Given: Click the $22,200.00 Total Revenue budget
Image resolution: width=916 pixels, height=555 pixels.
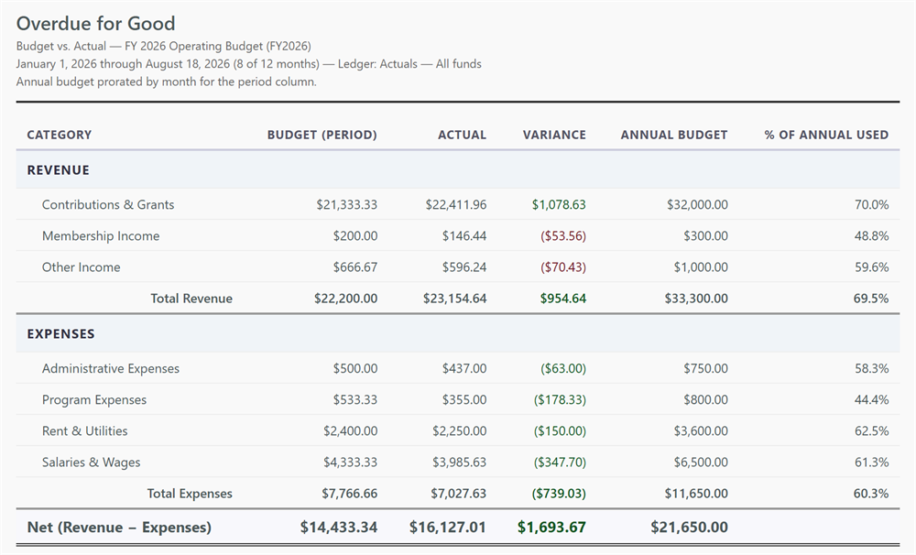Looking at the screenshot, I should click(x=346, y=299).
